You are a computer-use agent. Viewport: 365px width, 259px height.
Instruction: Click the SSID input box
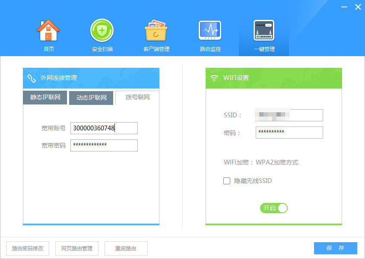click(x=289, y=115)
